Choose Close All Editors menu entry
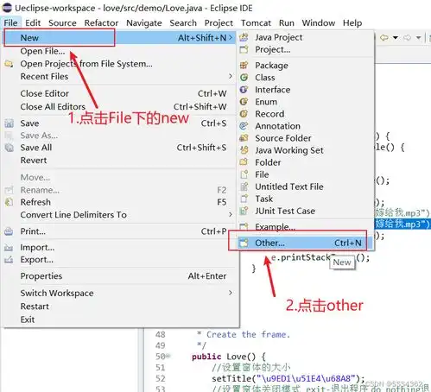The width and height of the screenshot is (431, 392). tap(119, 106)
